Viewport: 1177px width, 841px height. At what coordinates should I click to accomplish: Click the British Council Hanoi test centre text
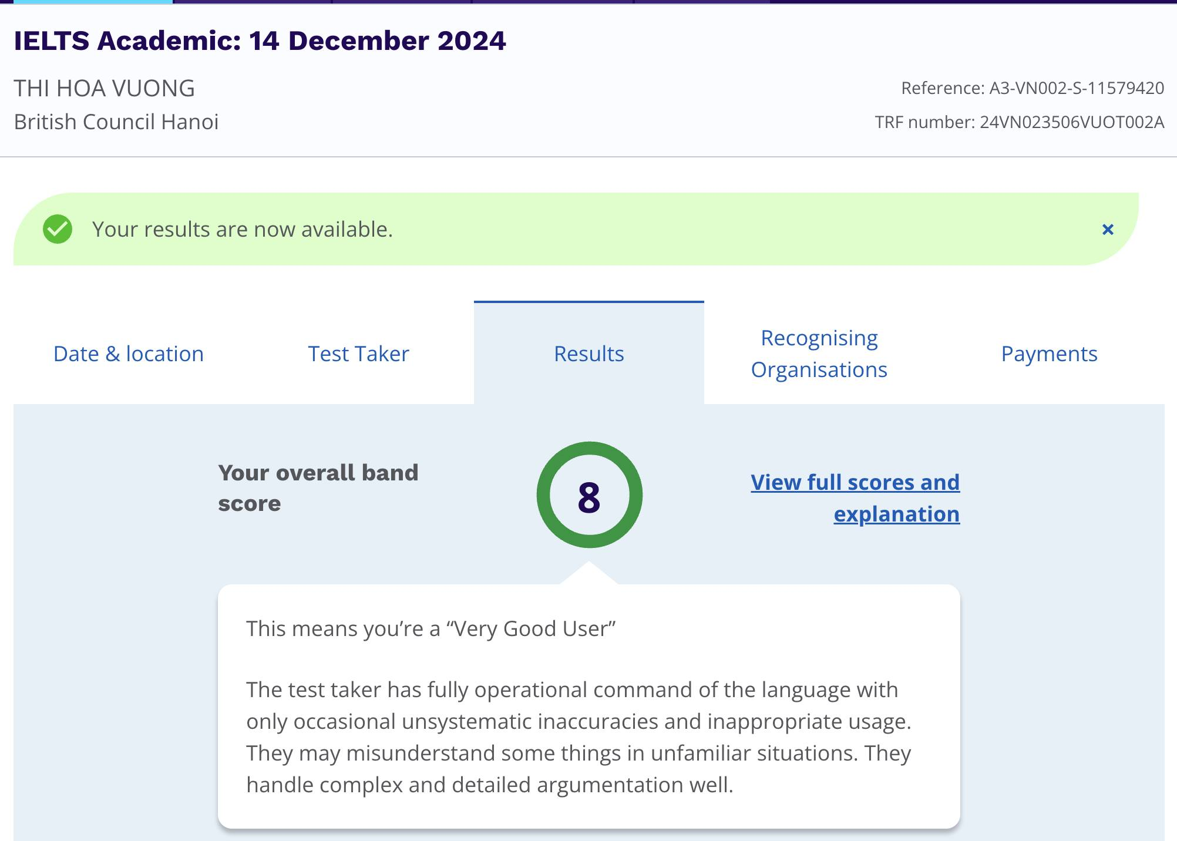tap(116, 122)
